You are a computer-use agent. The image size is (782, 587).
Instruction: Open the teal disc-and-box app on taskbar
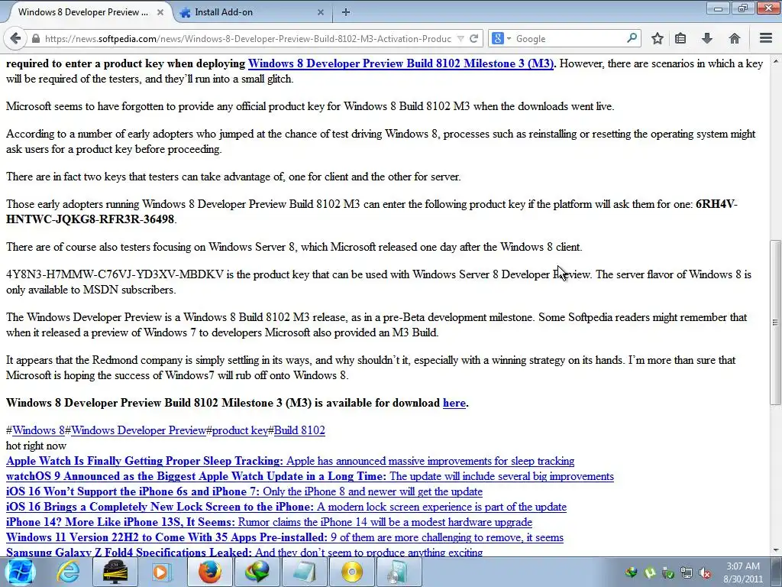(x=399, y=572)
